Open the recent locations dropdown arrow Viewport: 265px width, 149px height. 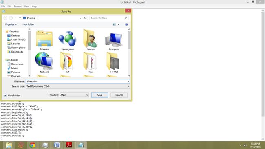pyautogui.click(x=15, y=18)
